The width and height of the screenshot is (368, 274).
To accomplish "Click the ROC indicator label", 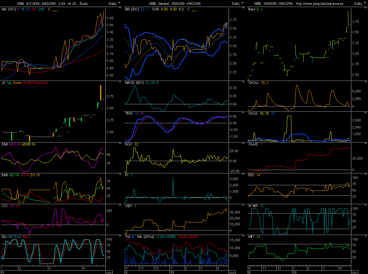I will click(x=129, y=144).
